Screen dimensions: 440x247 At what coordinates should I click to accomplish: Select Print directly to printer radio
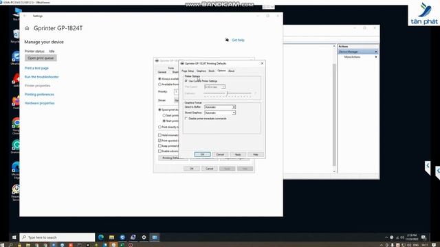pos(159,127)
